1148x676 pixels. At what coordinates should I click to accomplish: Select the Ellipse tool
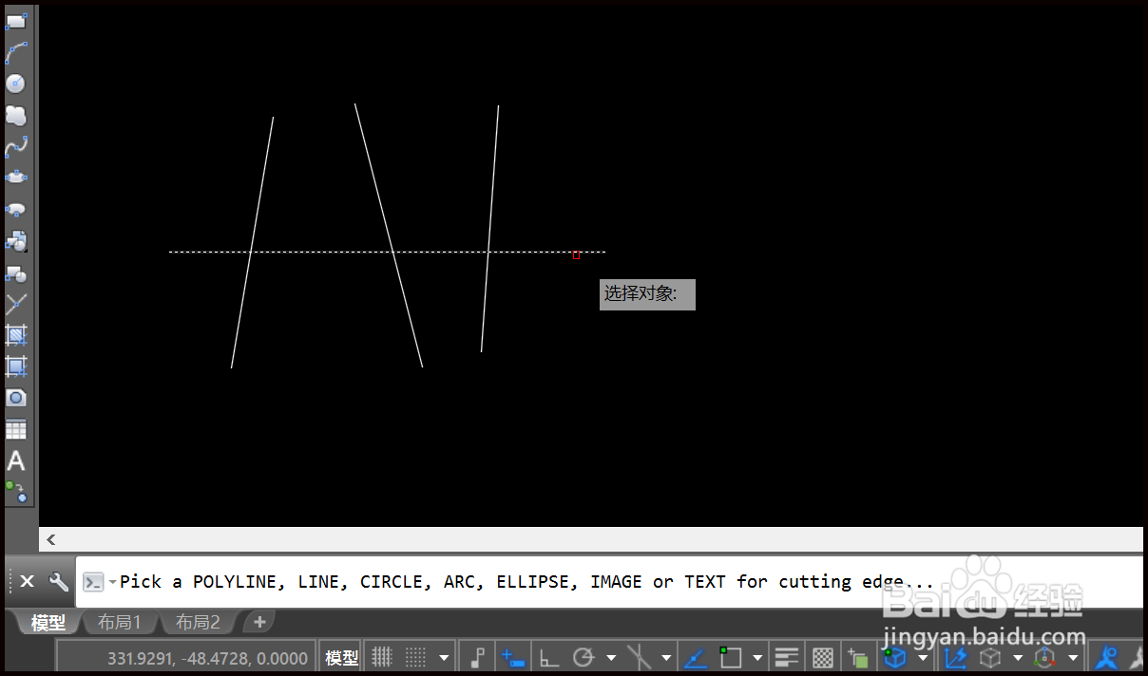[16, 178]
